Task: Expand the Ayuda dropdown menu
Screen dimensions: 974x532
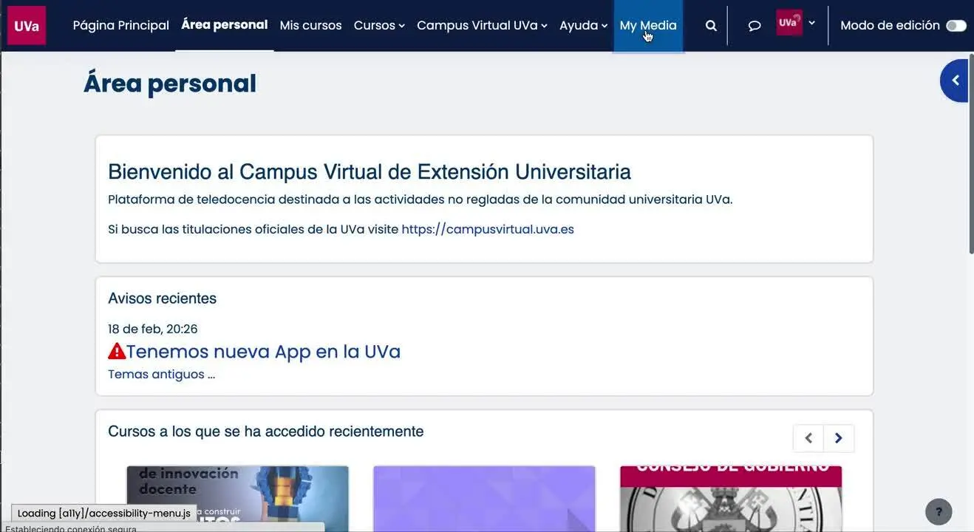Action: point(583,25)
